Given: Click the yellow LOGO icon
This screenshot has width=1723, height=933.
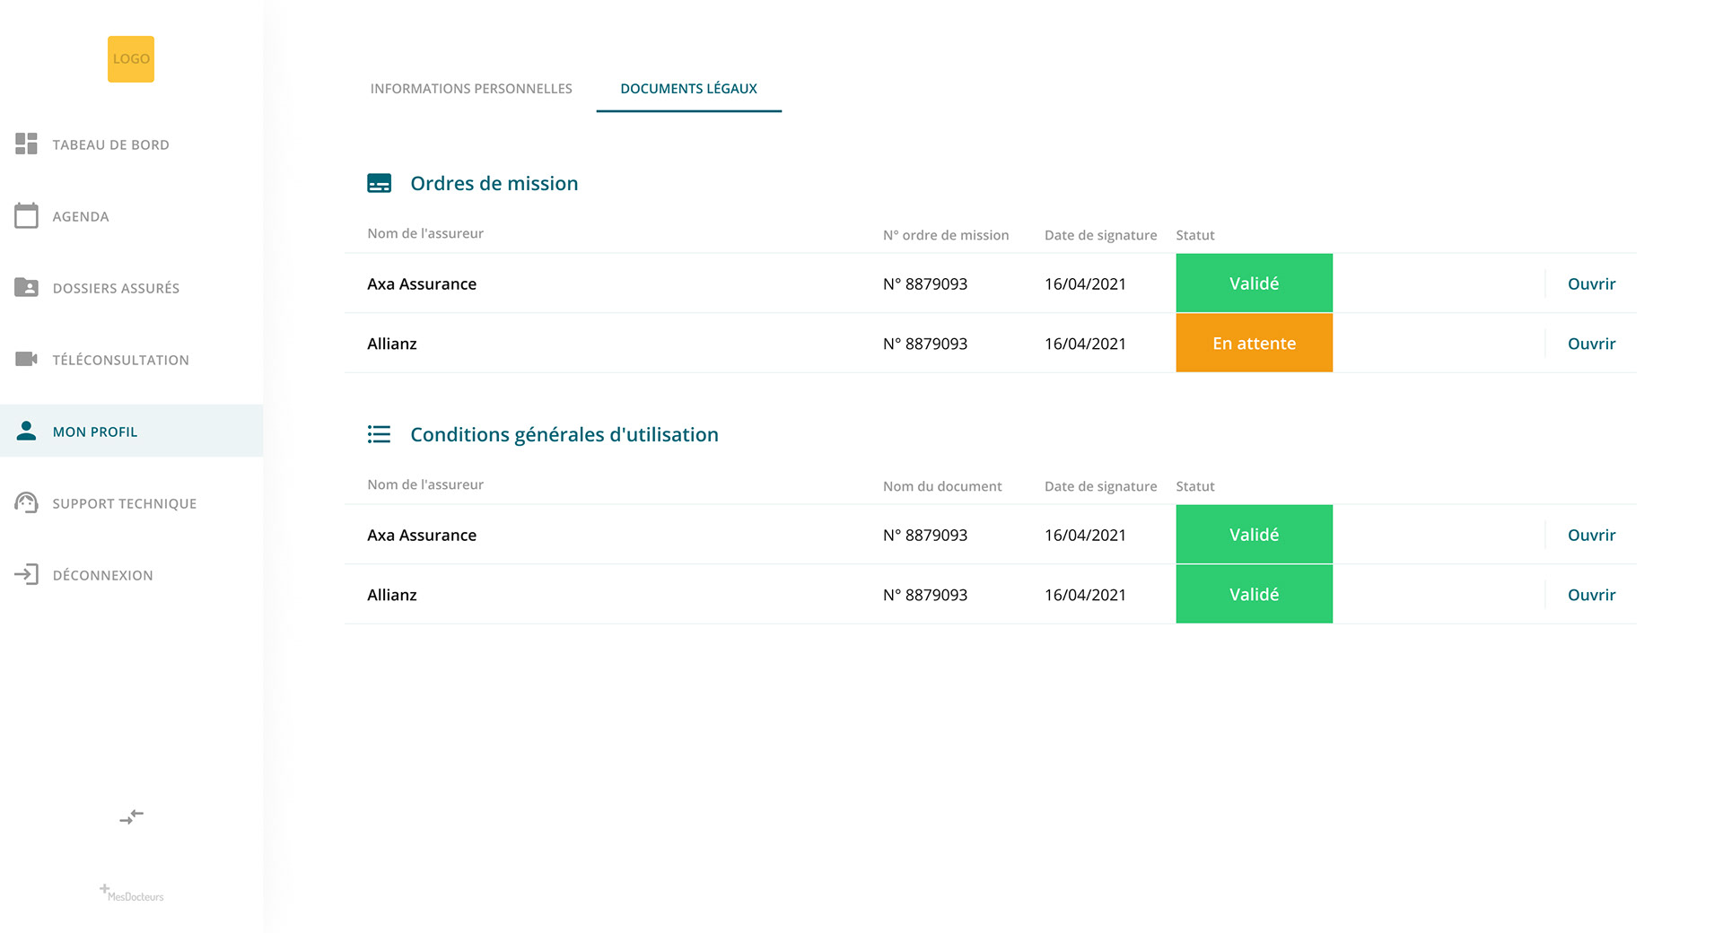Looking at the screenshot, I should pos(131,59).
